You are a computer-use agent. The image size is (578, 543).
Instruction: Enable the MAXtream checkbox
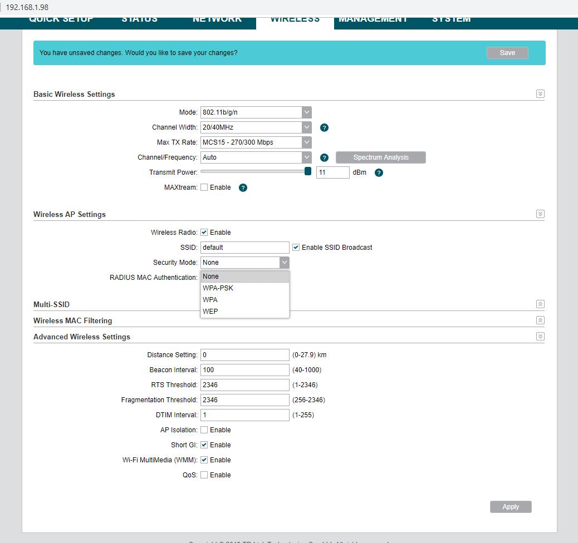tap(204, 187)
